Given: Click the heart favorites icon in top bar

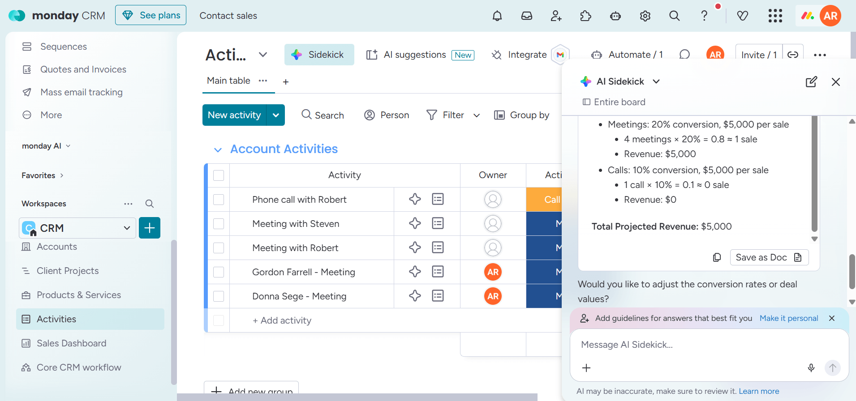Looking at the screenshot, I should [x=743, y=16].
